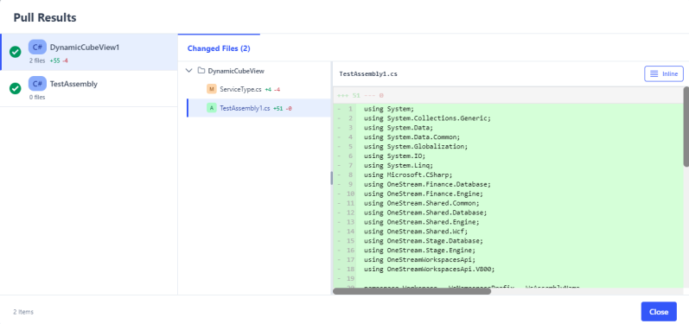Click the vertical scrollbar of the code diff
The image size is (689, 324).
(x=686, y=127)
